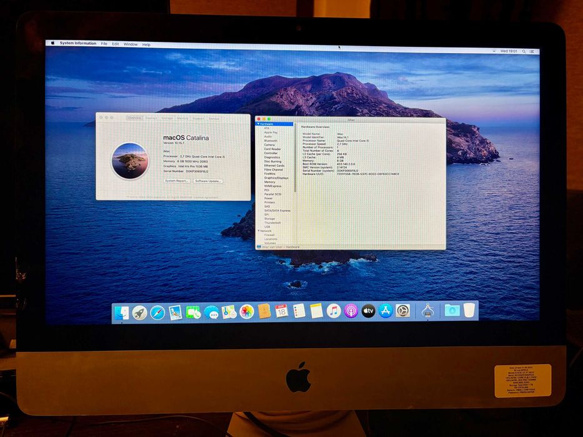Collapse the Network section in sidebar
Viewport: 583px width, 437px height.
(x=259, y=231)
